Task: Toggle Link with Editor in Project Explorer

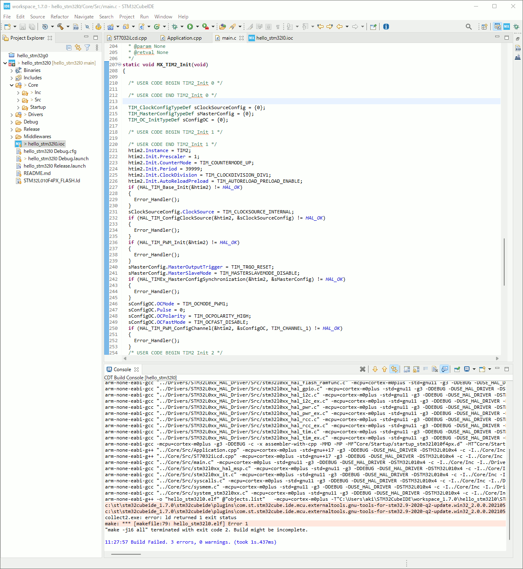Action: pos(78,47)
